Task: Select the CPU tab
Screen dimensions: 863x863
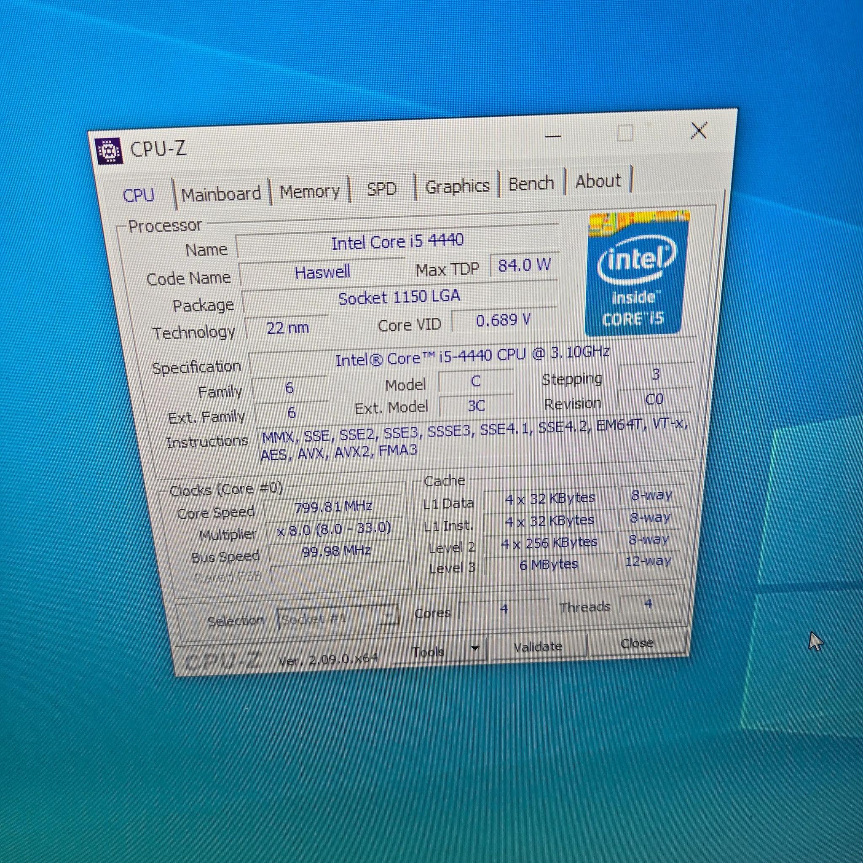Action: point(139,195)
